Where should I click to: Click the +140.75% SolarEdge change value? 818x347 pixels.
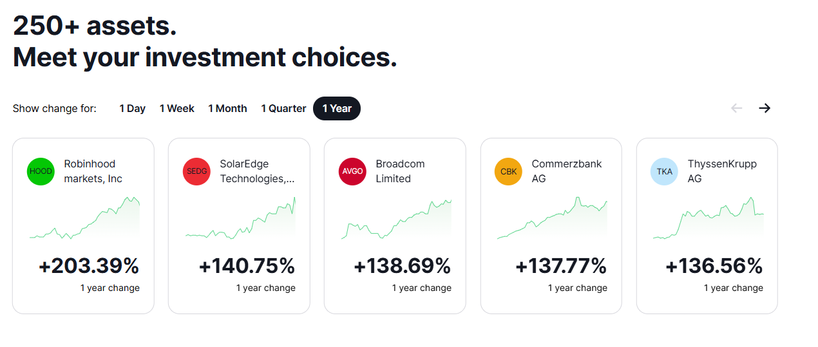247,266
